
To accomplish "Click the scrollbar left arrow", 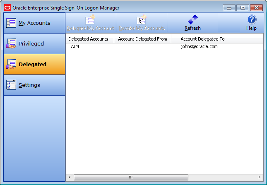I will [70, 177].
